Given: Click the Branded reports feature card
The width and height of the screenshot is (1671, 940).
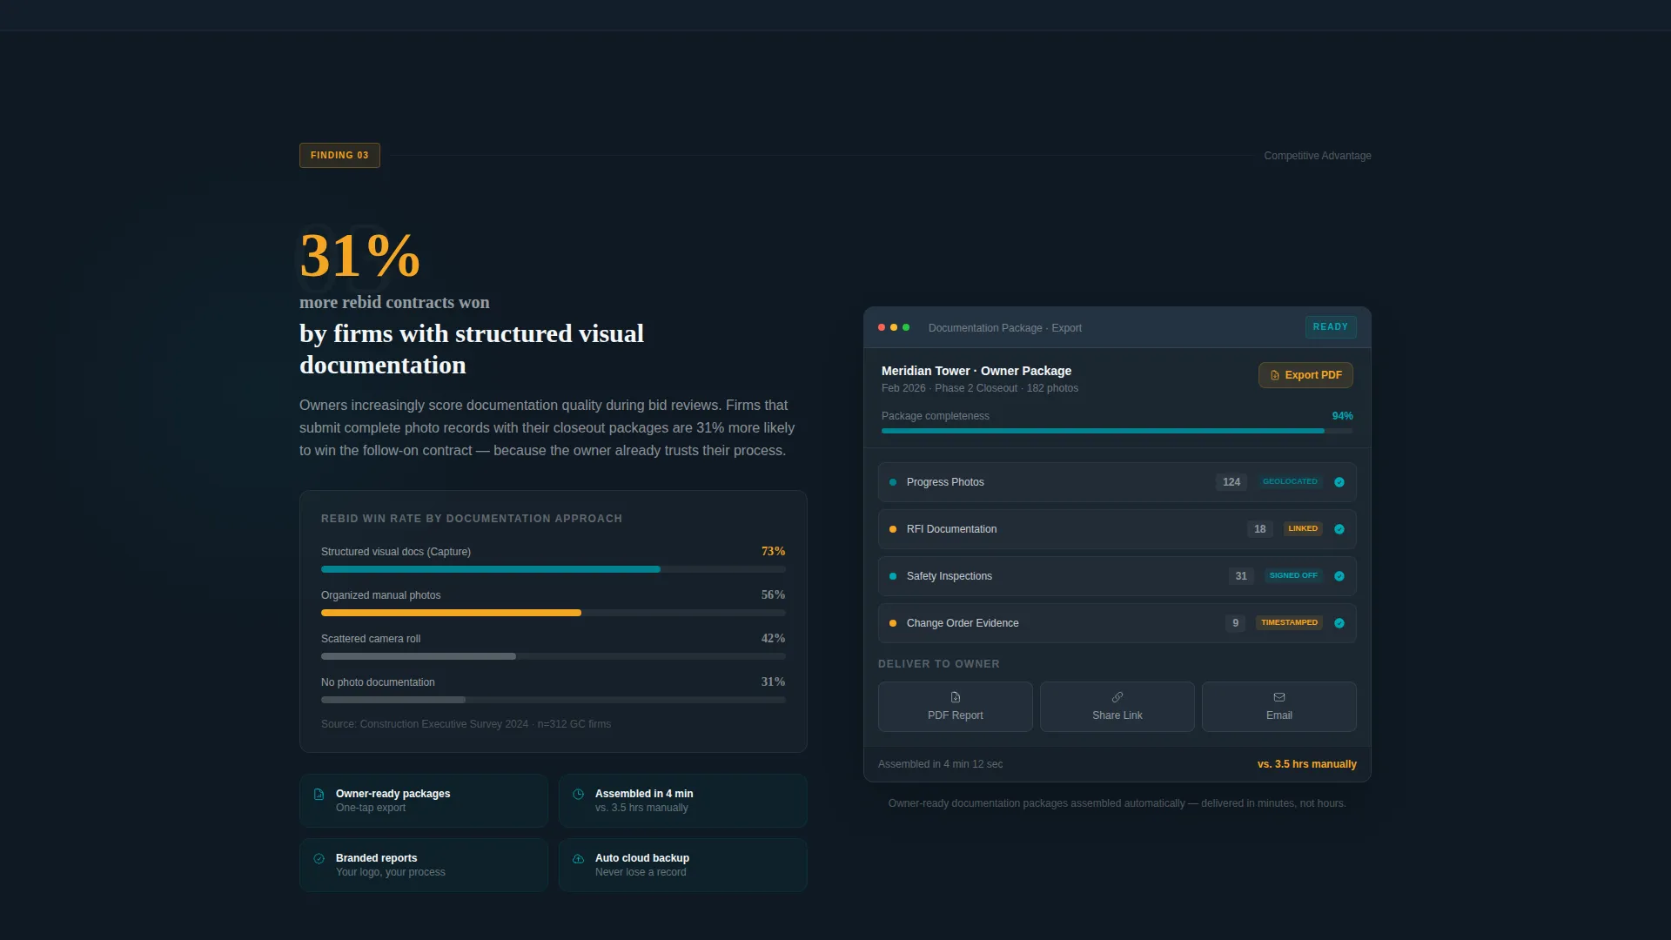Looking at the screenshot, I should click(x=424, y=865).
